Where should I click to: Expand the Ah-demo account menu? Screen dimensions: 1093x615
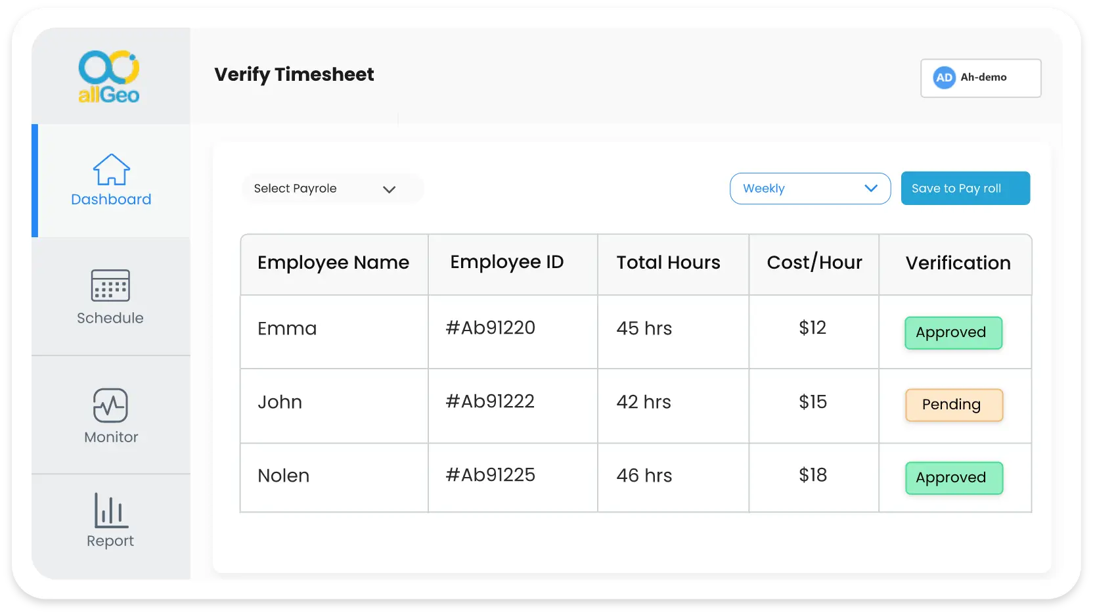point(981,78)
